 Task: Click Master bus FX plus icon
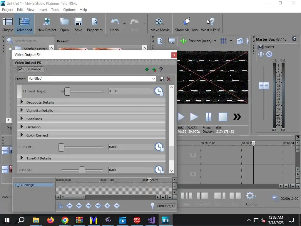click(261, 54)
